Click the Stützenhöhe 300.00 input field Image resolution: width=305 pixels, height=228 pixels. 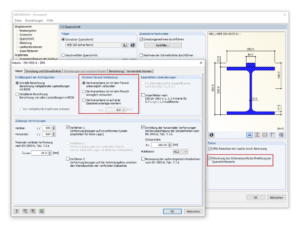pyautogui.click(x=160, y=145)
